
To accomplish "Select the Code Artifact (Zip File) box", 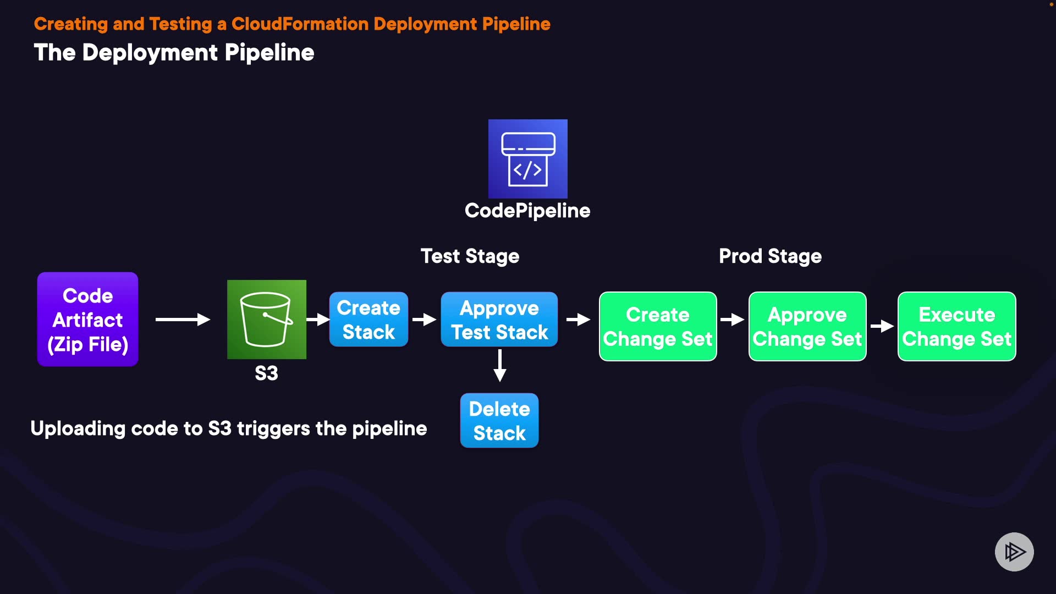I will (88, 320).
